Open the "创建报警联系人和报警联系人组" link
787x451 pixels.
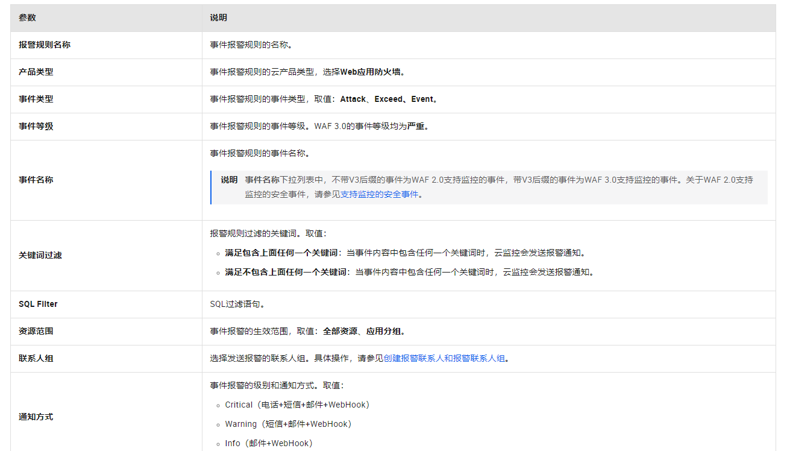pyautogui.click(x=444, y=359)
